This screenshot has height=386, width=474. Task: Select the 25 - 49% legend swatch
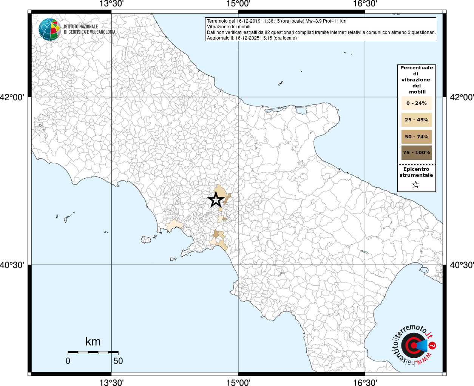(416, 120)
